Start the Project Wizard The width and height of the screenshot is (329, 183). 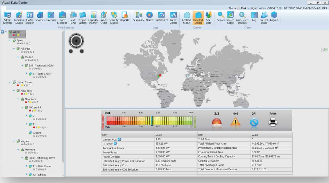pyautogui.click(x=82, y=18)
